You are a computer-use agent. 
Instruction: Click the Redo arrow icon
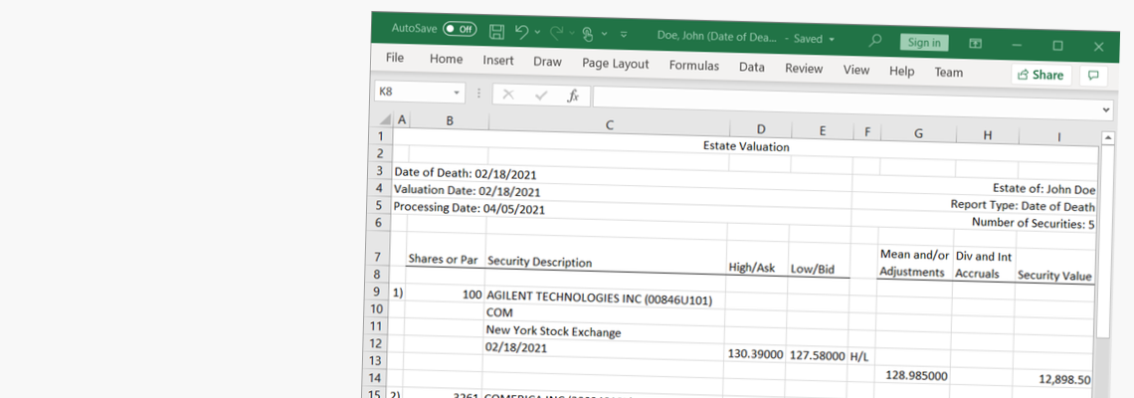point(557,33)
